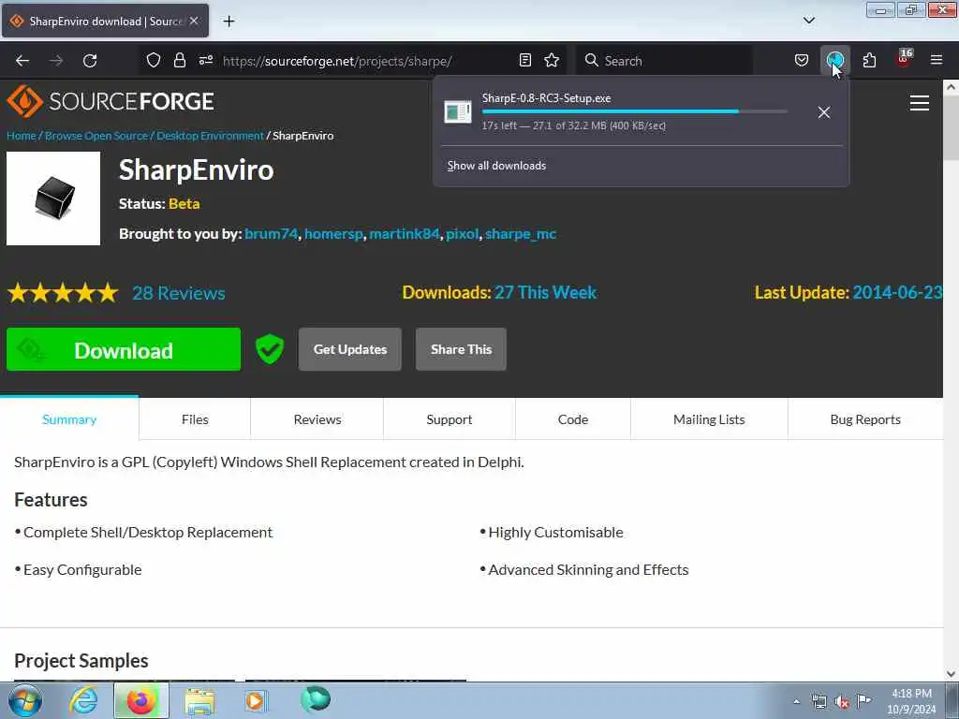Click the extension icon with badge 16
Screen dimensions: 959x719
tap(904, 59)
